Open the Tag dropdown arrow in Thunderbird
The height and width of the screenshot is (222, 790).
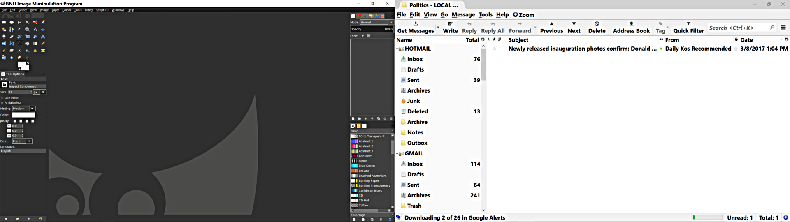click(x=667, y=28)
